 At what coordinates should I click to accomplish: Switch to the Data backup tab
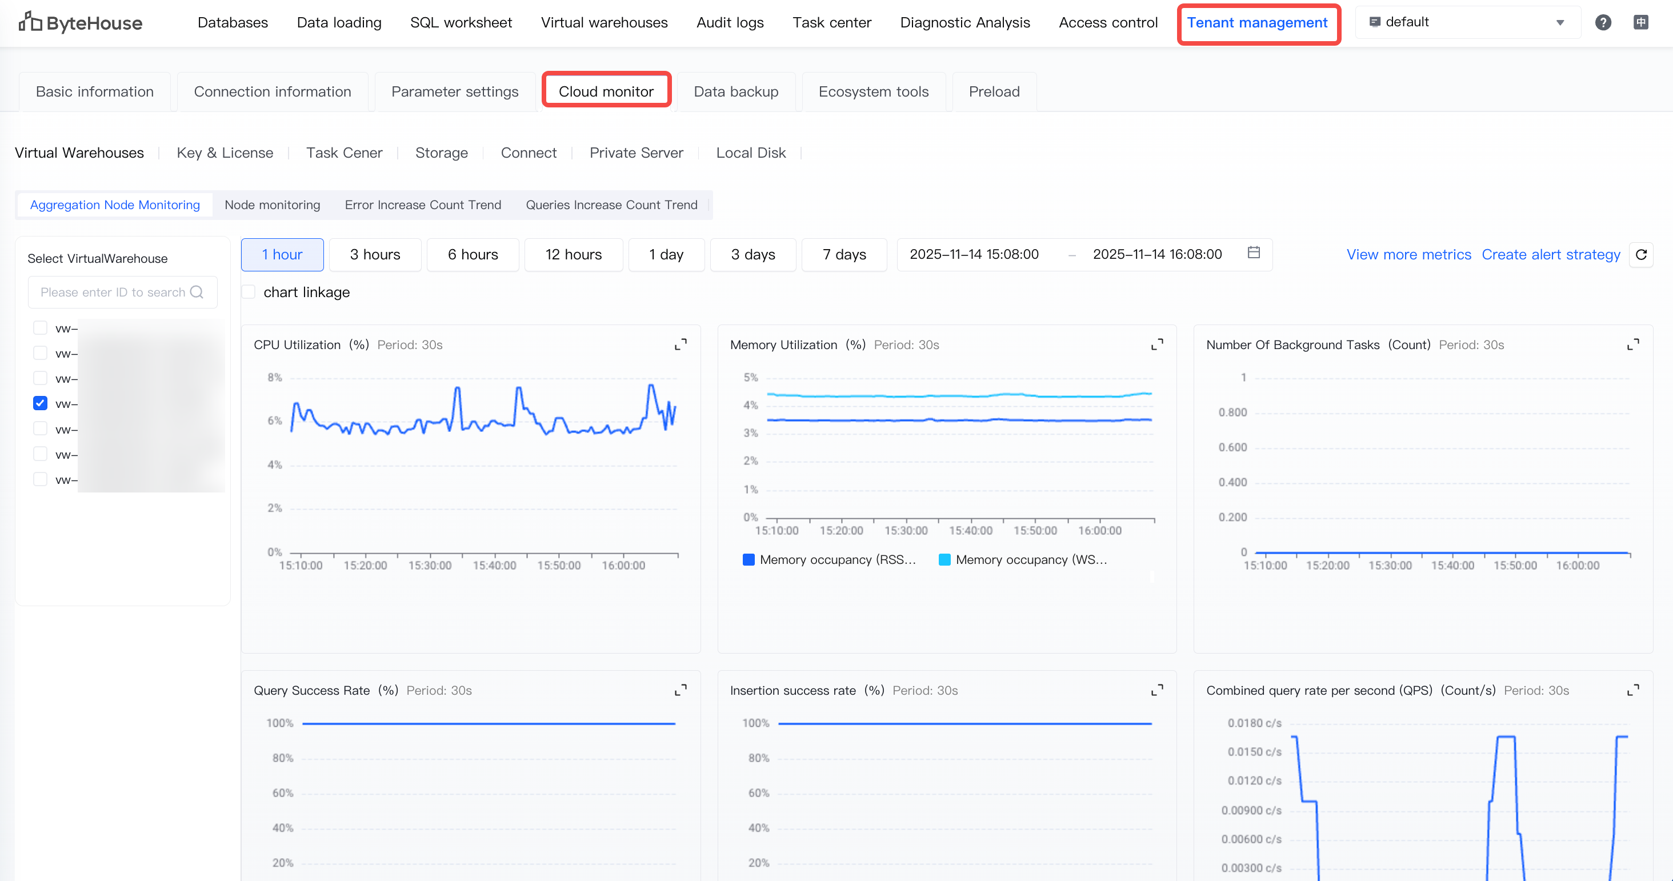(735, 91)
